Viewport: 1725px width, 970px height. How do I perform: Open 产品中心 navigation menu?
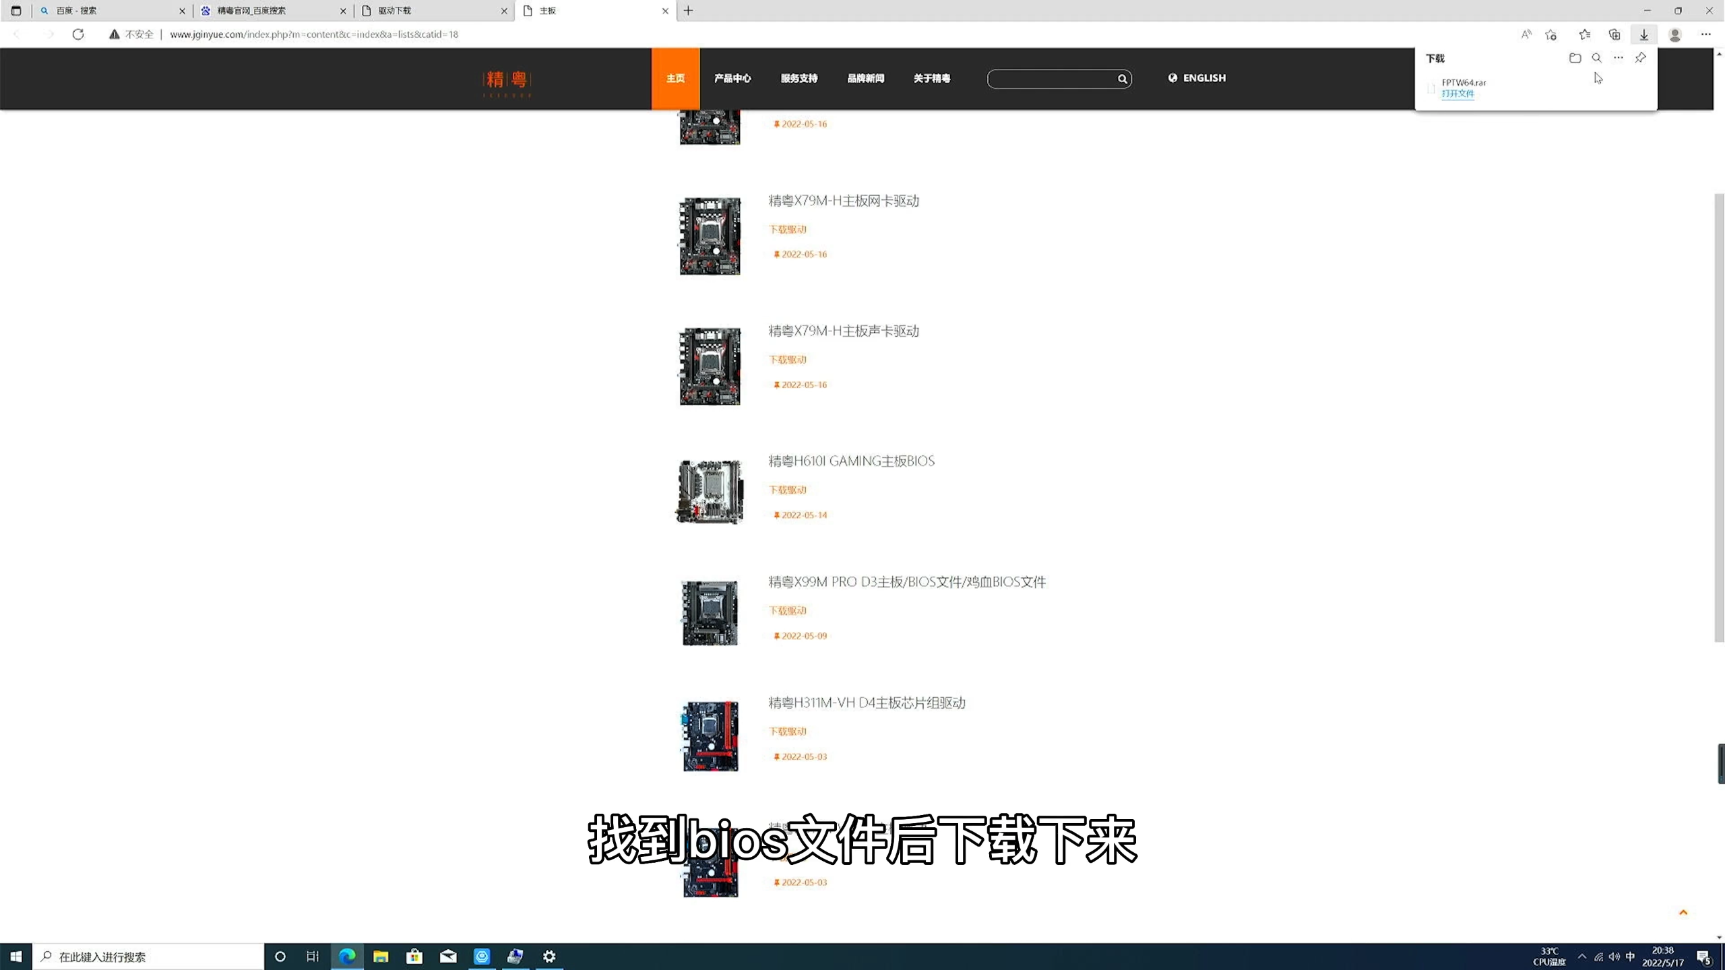click(x=732, y=78)
